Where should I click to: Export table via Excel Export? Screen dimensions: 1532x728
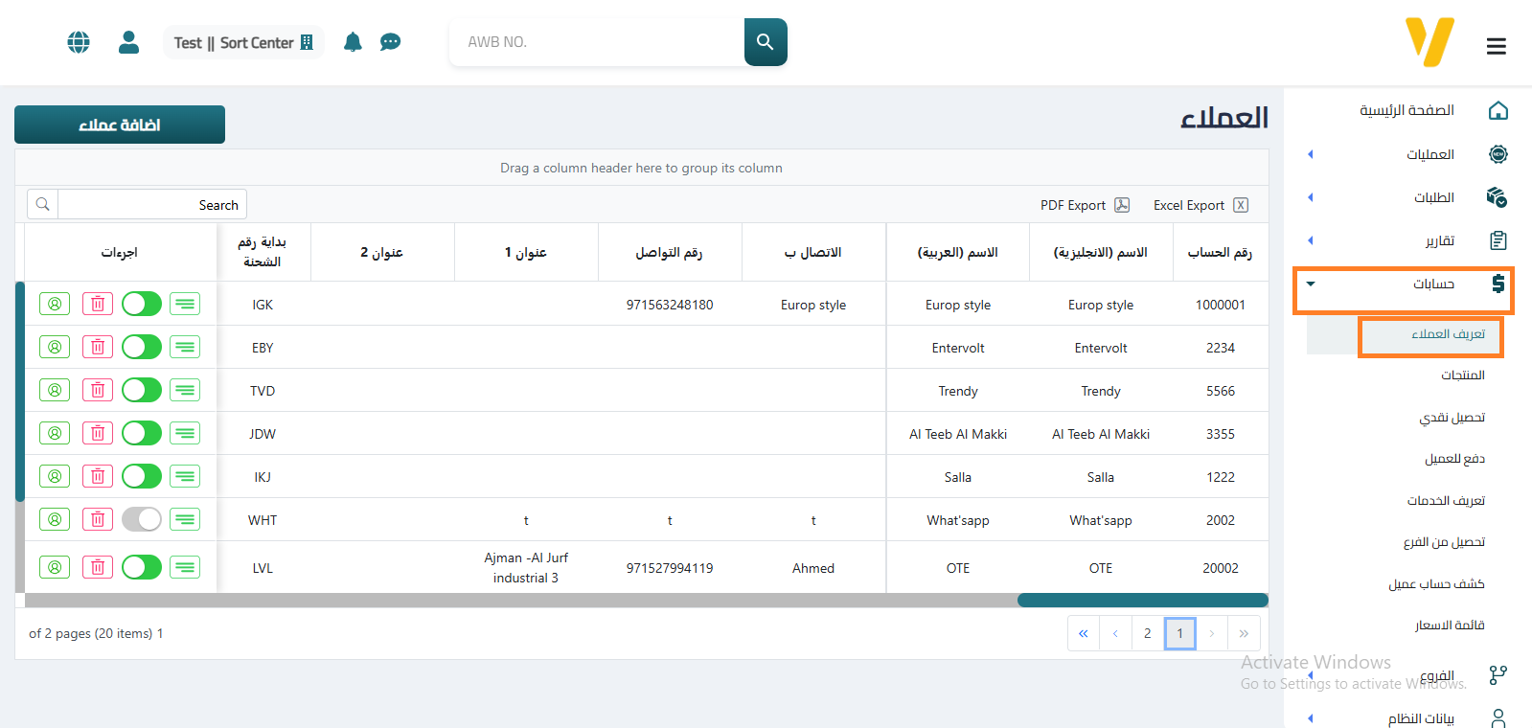1200,205
